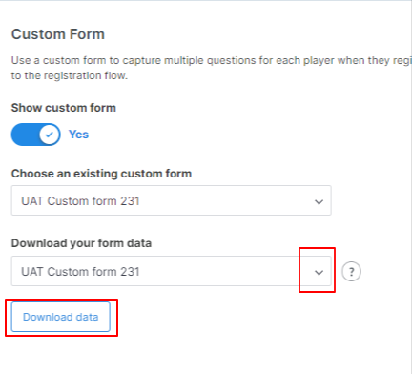
Task: Click the Custom Form section heading
Action: (58, 34)
